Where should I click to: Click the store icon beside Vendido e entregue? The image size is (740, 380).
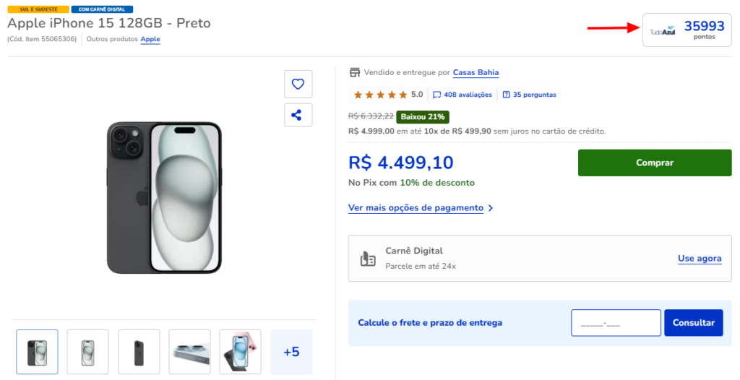coord(354,72)
